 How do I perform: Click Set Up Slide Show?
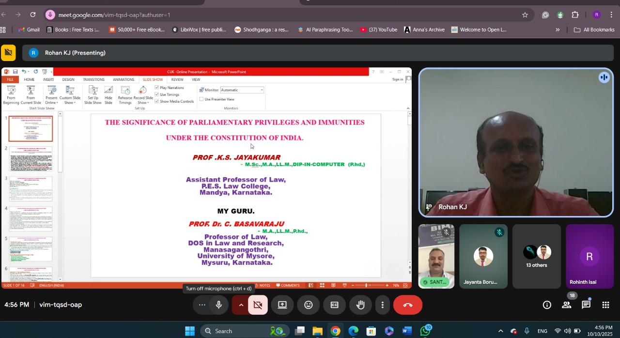93,94
